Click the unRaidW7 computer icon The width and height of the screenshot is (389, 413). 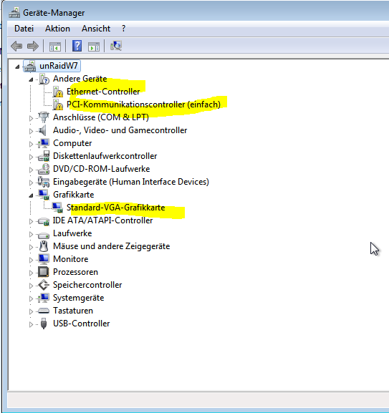coord(30,66)
